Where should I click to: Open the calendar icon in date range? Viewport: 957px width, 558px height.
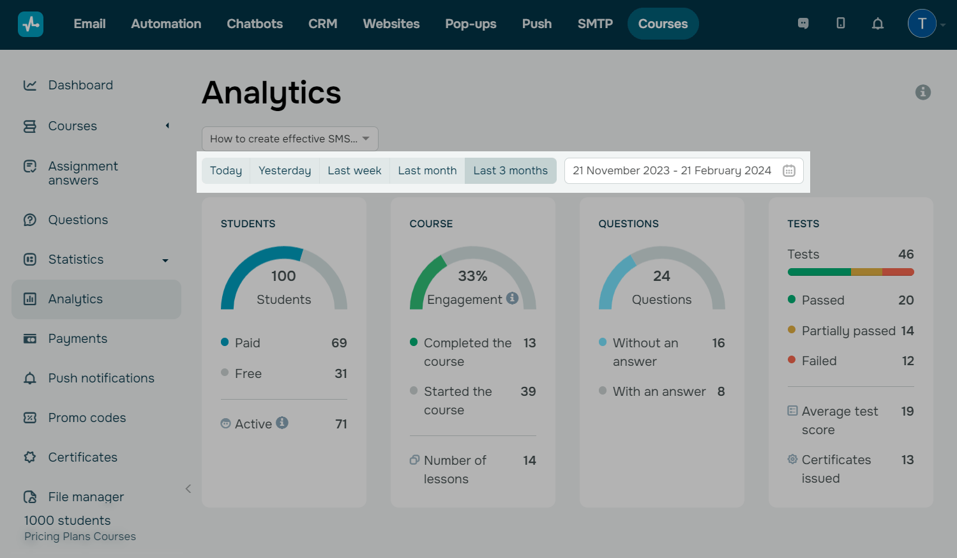(789, 171)
